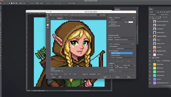Click the white Matte color swatch

tap(131, 22)
